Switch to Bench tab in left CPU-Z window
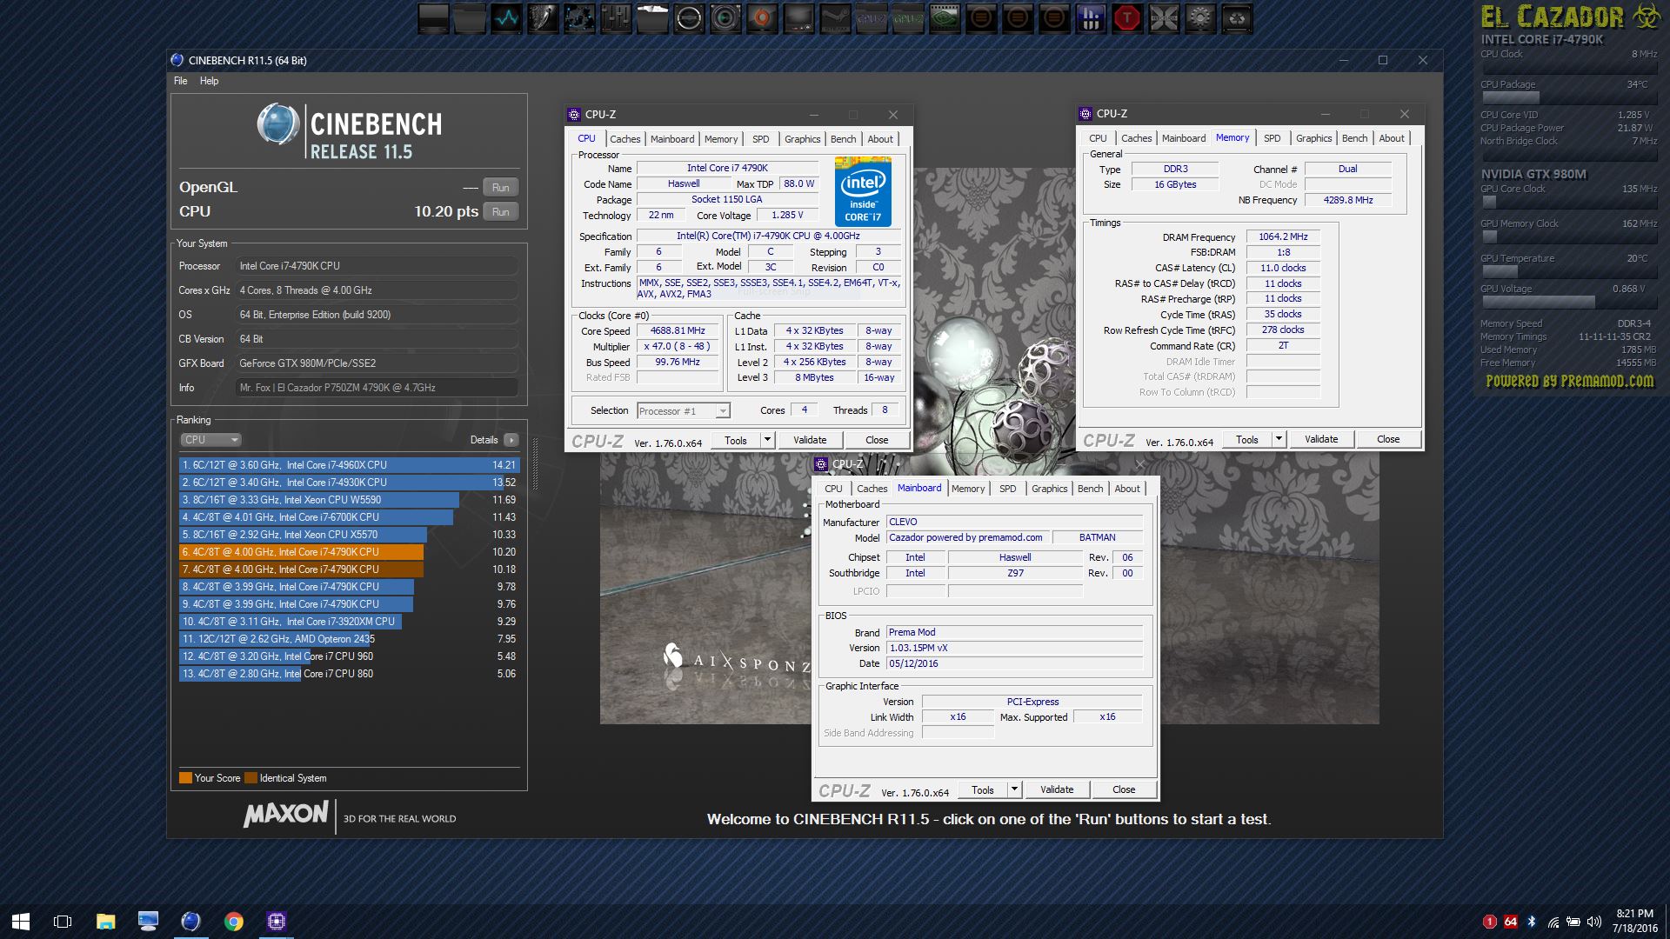 pyautogui.click(x=843, y=139)
